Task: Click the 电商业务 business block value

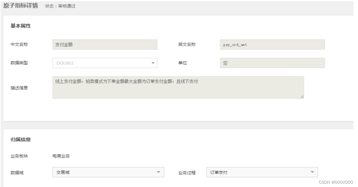Action: tap(61, 156)
